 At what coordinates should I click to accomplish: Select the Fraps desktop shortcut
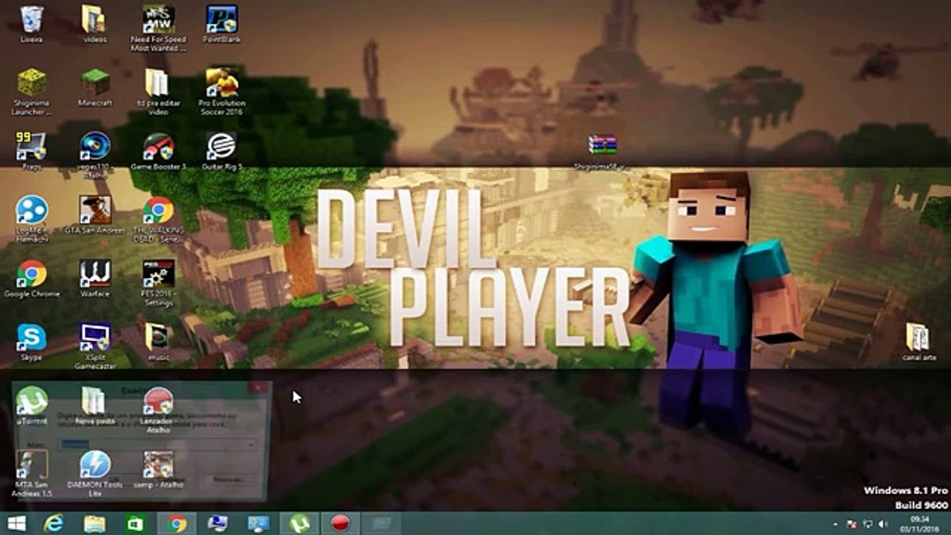tap(32, 152)
